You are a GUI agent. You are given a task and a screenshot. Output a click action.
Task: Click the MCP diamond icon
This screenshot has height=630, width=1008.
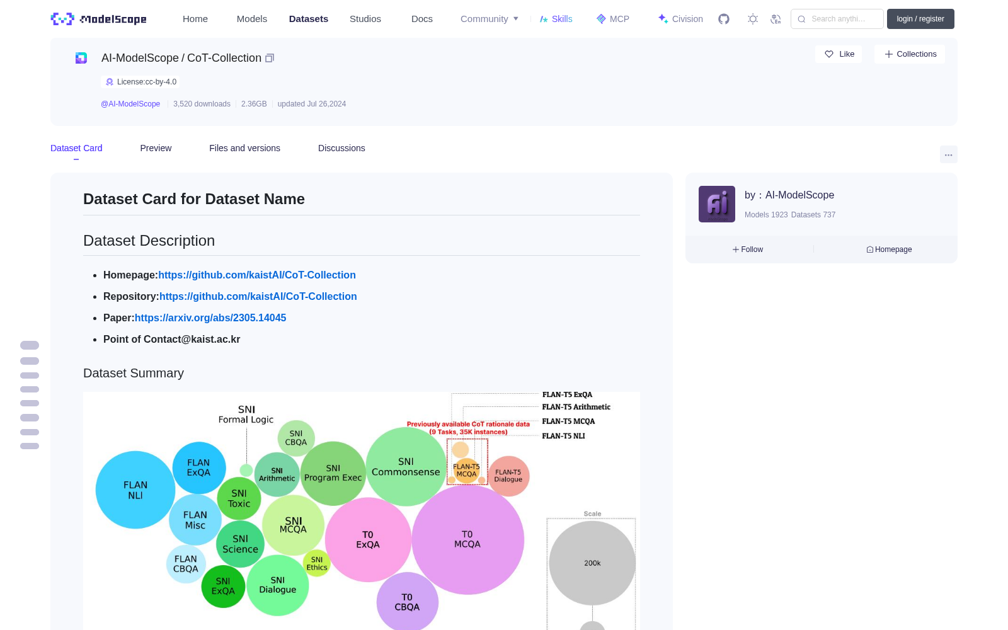(601, 19)
